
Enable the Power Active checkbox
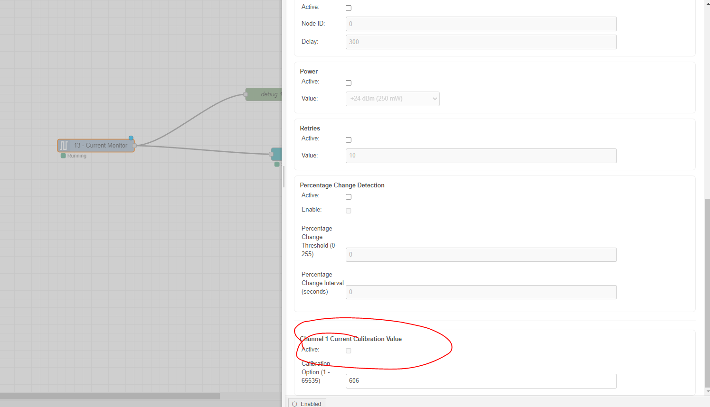pos(349,83)
